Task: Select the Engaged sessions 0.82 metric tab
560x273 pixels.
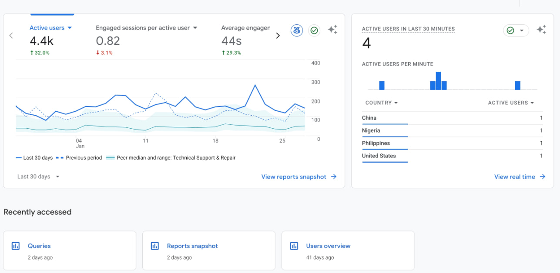Action: point(147,40)
